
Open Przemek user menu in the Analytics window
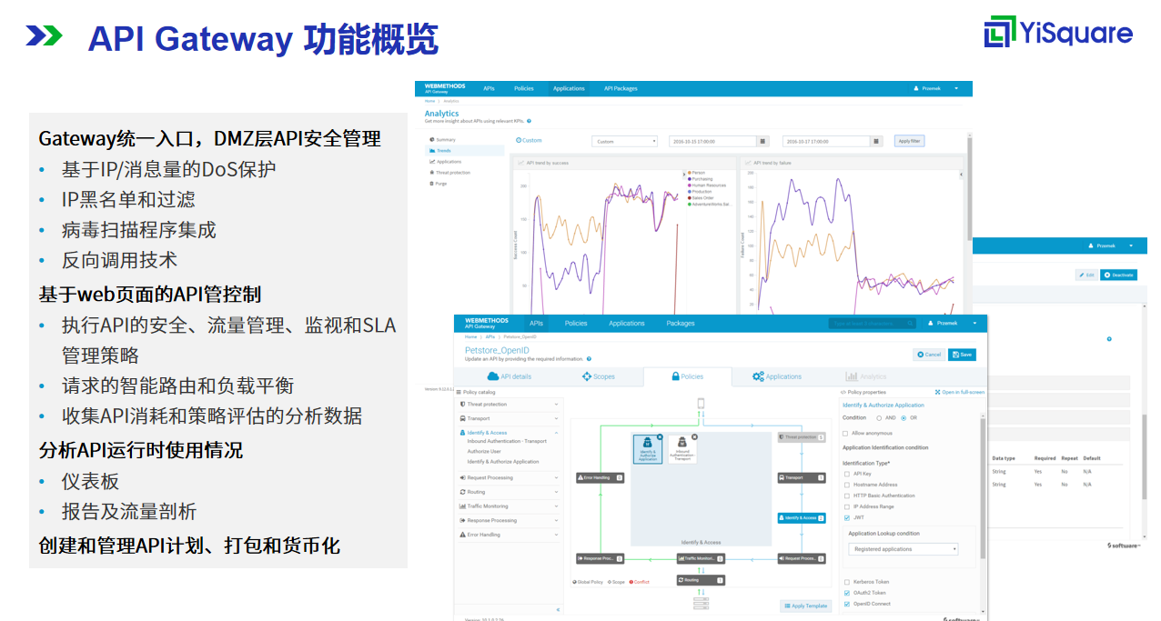[936, 88]
